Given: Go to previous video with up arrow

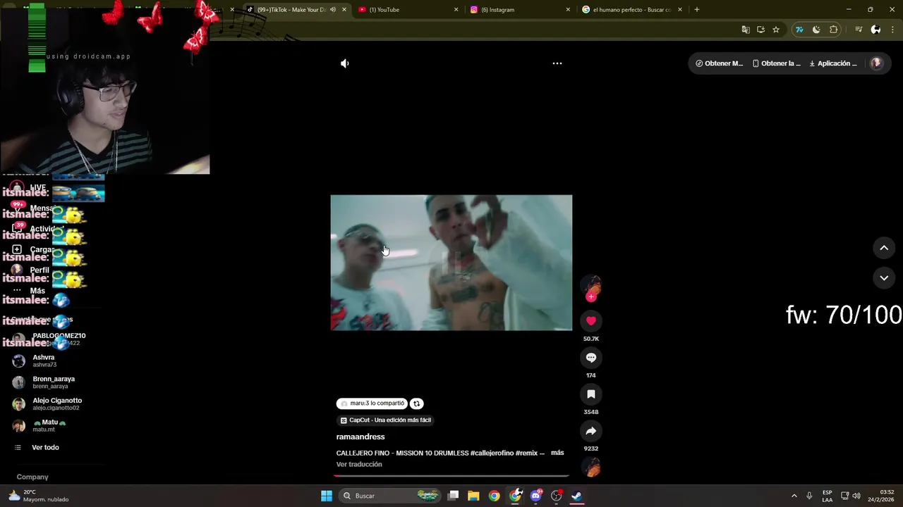Looking at the screenshot, I should tap(884, 248).
